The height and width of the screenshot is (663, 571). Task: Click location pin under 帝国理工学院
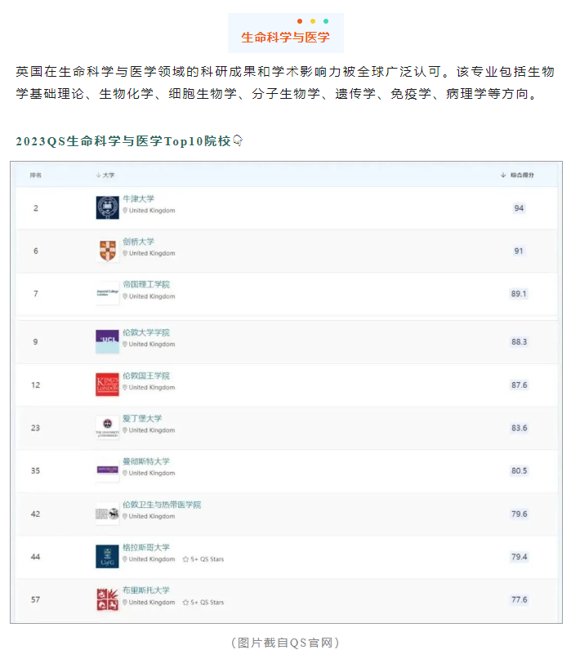click(x=125, y=296)
